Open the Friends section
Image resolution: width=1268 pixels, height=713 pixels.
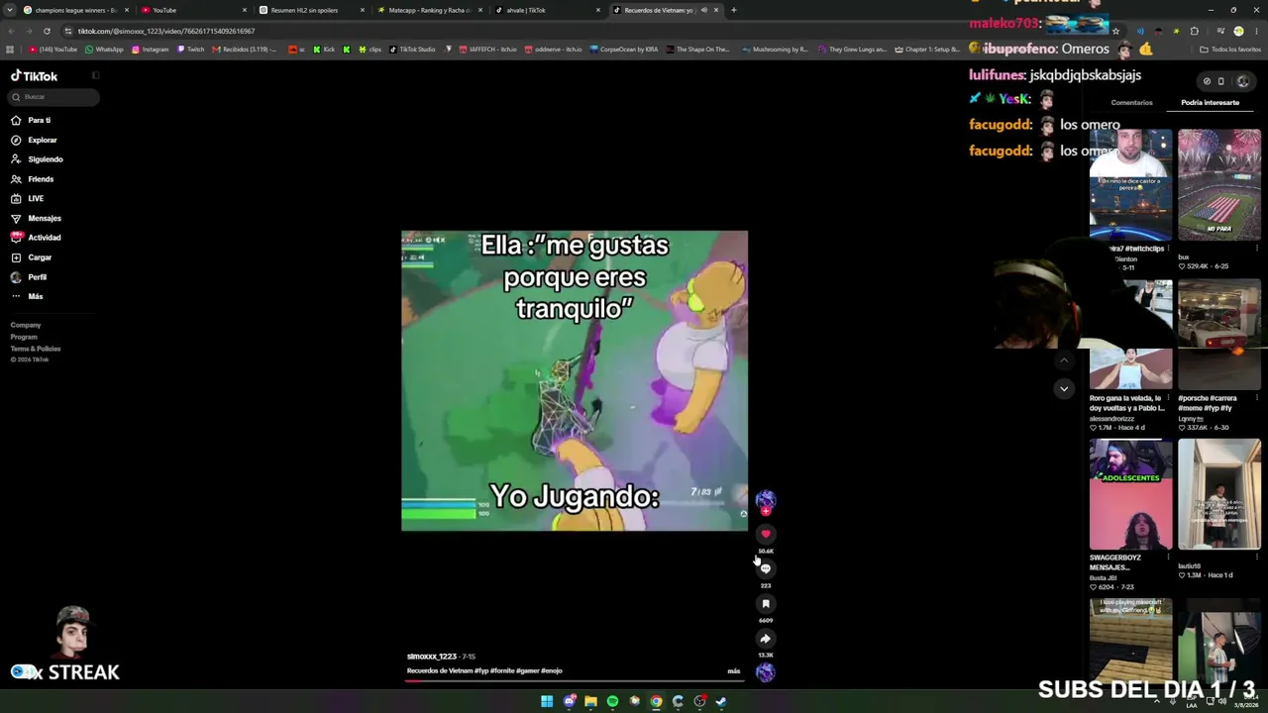coord(41,179)
